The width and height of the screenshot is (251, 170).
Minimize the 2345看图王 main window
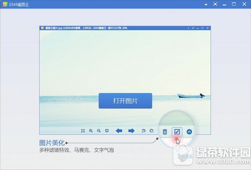pyautogui.click(x=225, y=5)
